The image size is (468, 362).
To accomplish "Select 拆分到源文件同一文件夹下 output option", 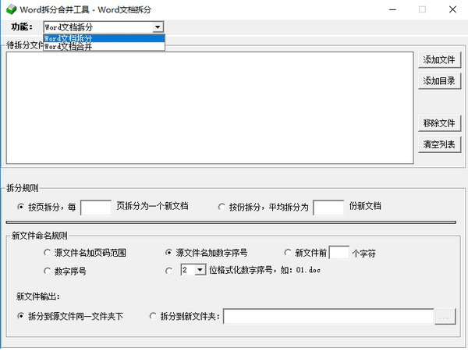I will tap(20, 316).
